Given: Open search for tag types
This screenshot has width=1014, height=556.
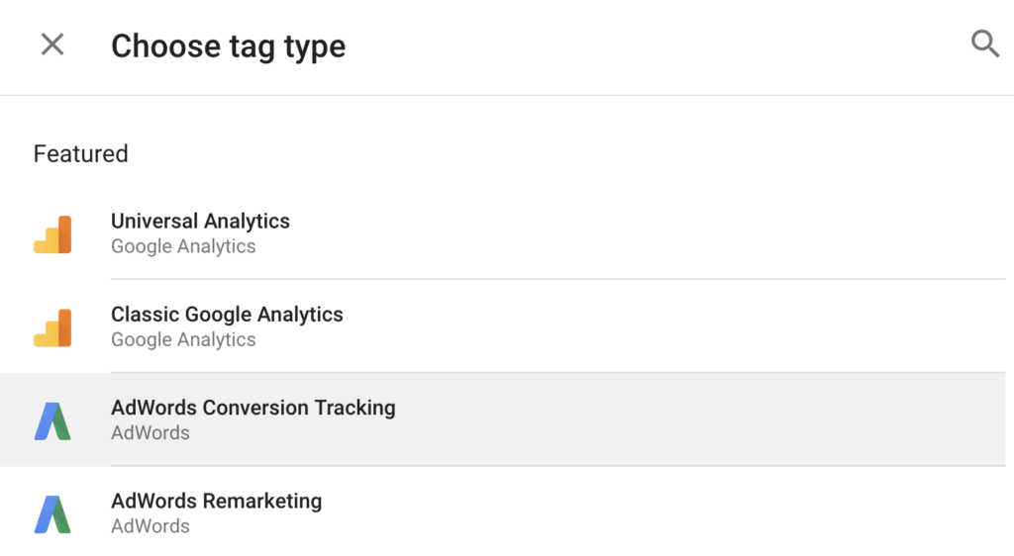Looking at the screenshot, I should [985, 44].
